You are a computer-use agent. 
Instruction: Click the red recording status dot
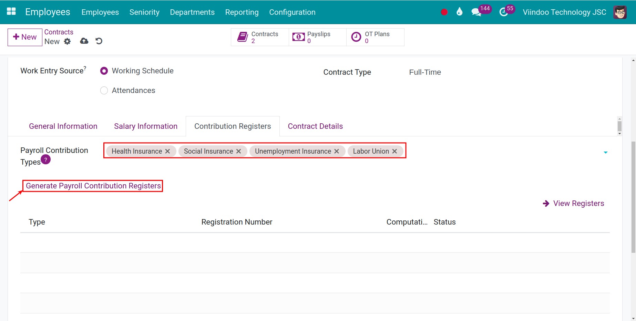[x=444, y=12]
